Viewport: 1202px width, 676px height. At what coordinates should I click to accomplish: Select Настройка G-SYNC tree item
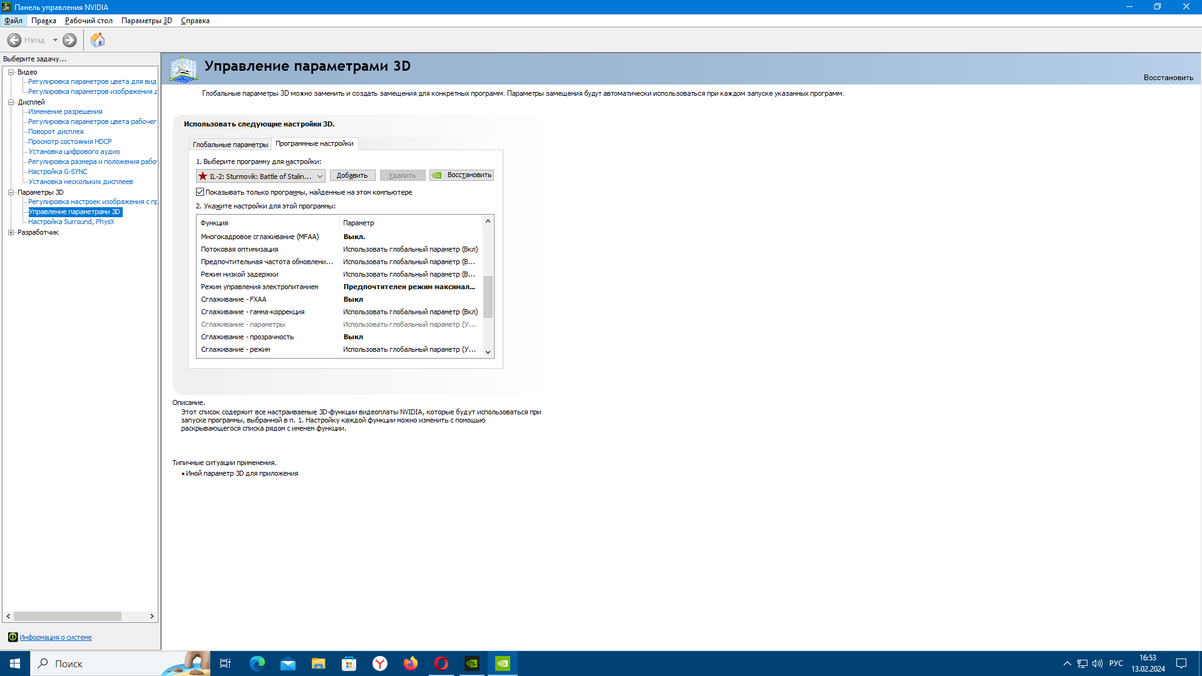[x=58, y=172]
